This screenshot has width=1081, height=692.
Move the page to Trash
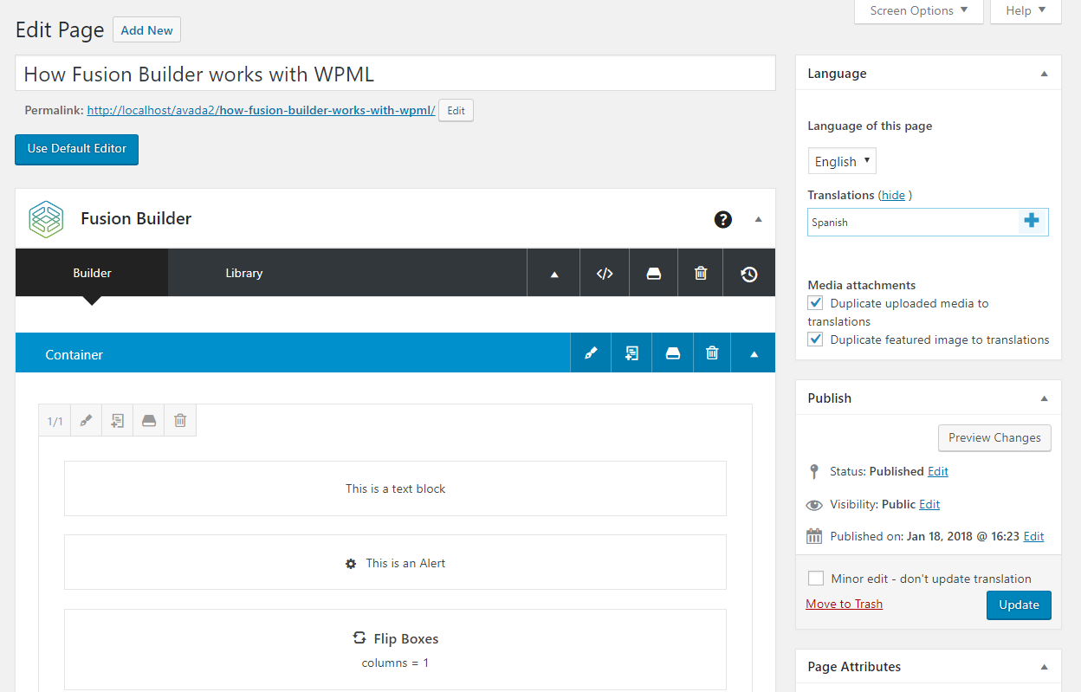845,604
